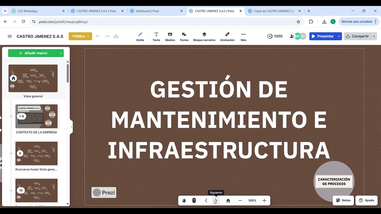The image size is (381, 214).
Task: Go back in browser history
Action: click(5, 22)
